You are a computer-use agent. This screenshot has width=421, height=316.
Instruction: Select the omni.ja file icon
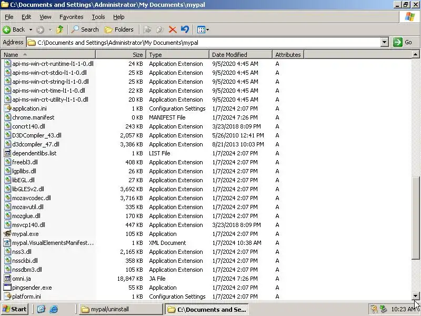[7, 279]
